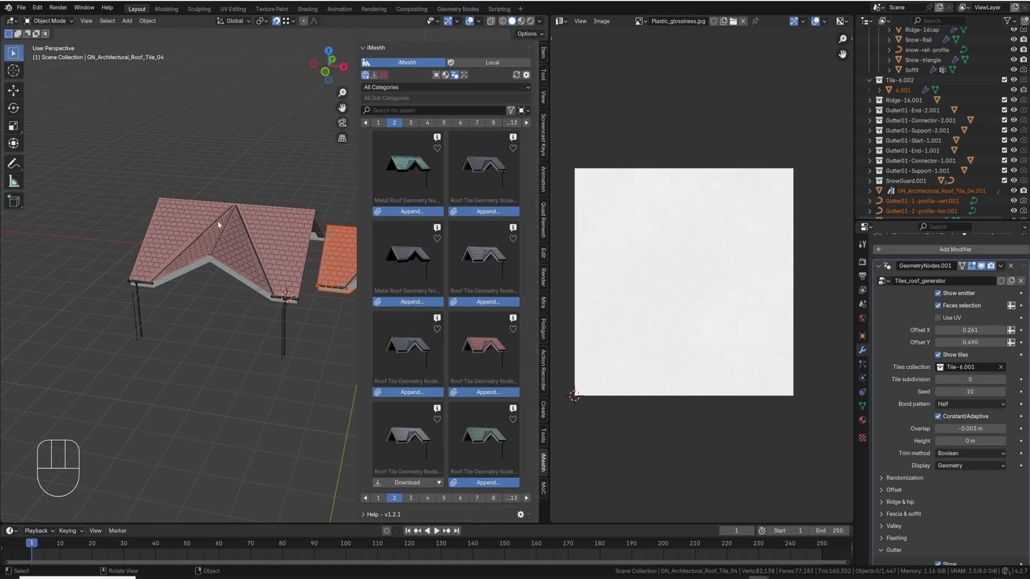Select the Cursor tool in the toolbar
The image size is (1030, 579).
[x=13, y=71]
